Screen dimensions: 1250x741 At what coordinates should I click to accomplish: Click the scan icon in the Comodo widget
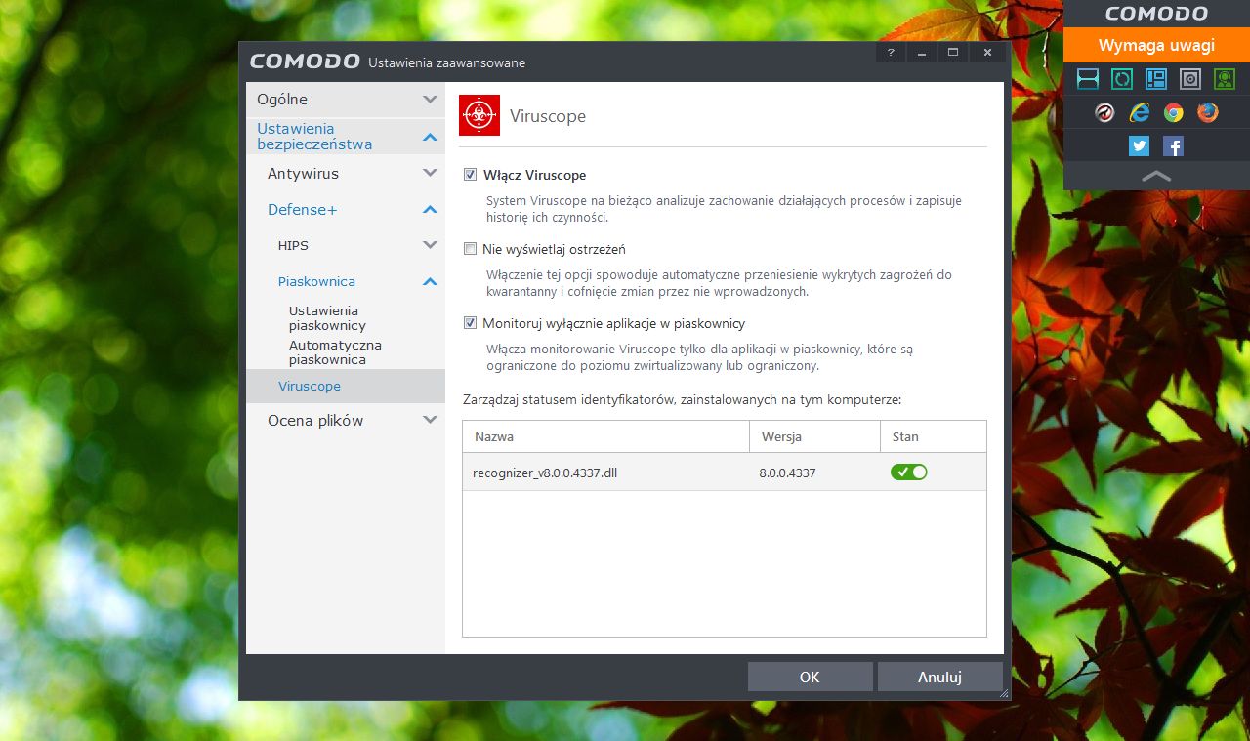pyautogui.click(x=1088, y=79)
